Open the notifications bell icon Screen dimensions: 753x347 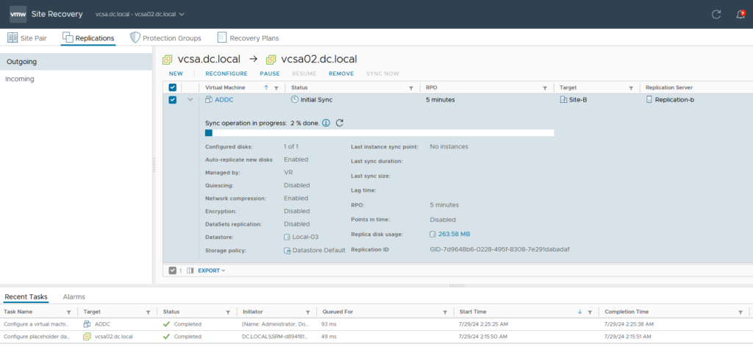tap(740, 15)
